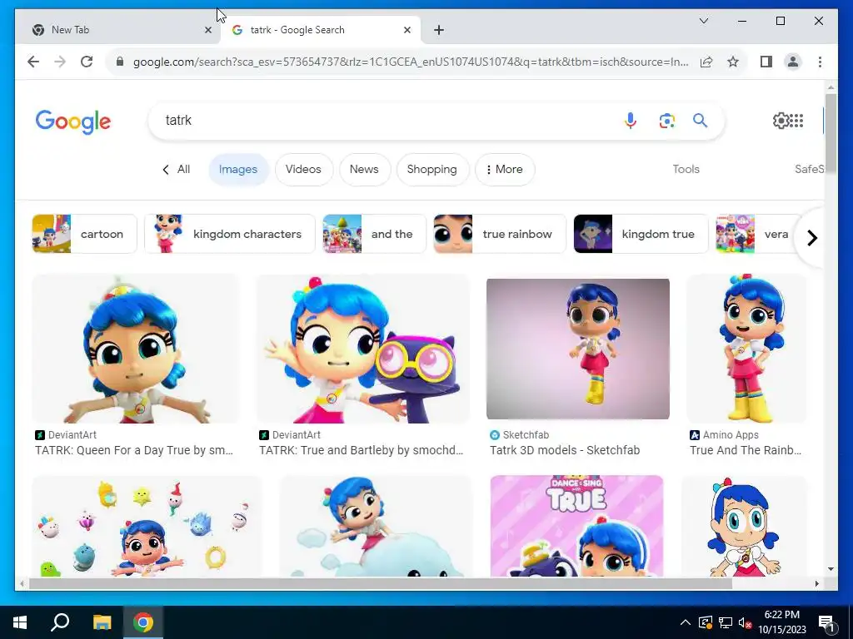Open the Tools options
Image resolution: width=853 pixels, height=639 pixels.
686,169
